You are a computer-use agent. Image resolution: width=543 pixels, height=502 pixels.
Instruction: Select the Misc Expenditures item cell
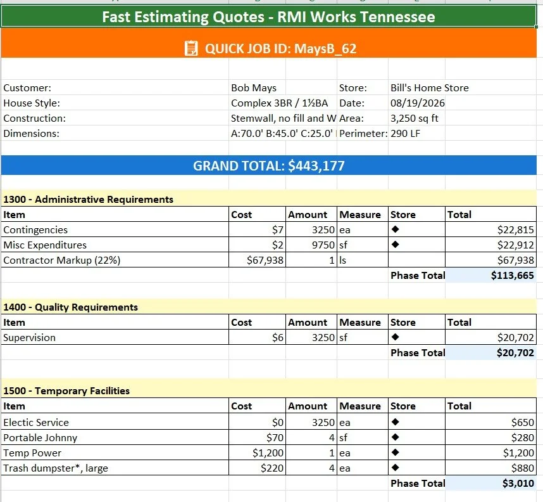115,245
